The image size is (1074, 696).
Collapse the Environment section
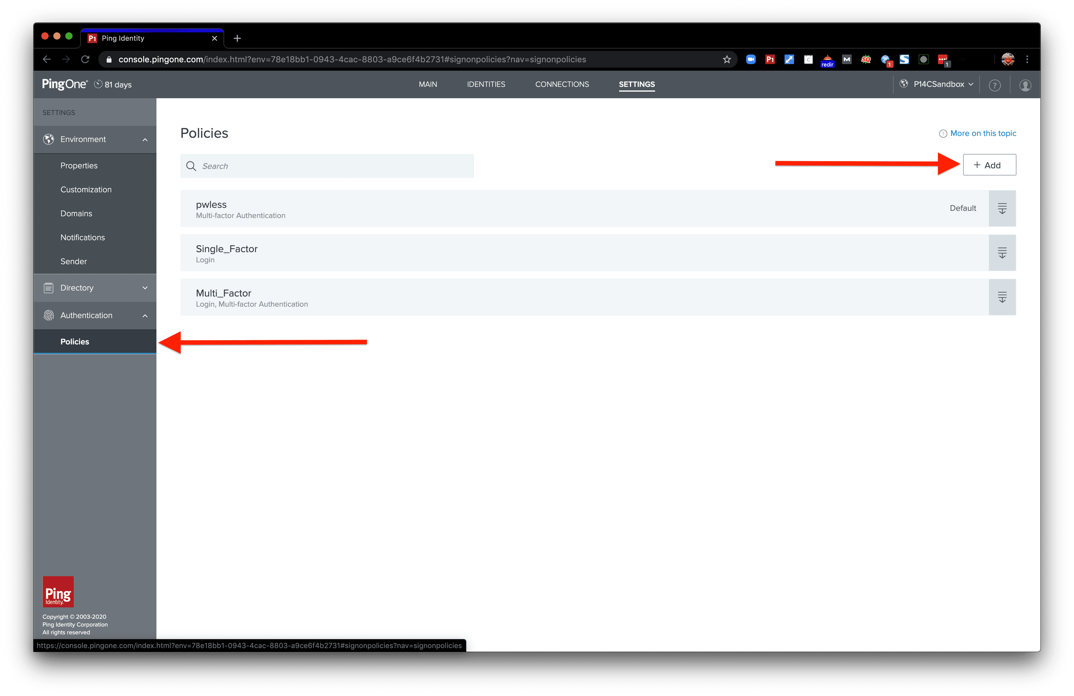click(95, 139)
